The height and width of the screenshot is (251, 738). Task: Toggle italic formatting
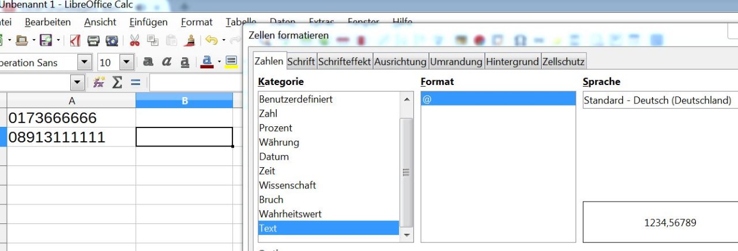tap(167, 62)
